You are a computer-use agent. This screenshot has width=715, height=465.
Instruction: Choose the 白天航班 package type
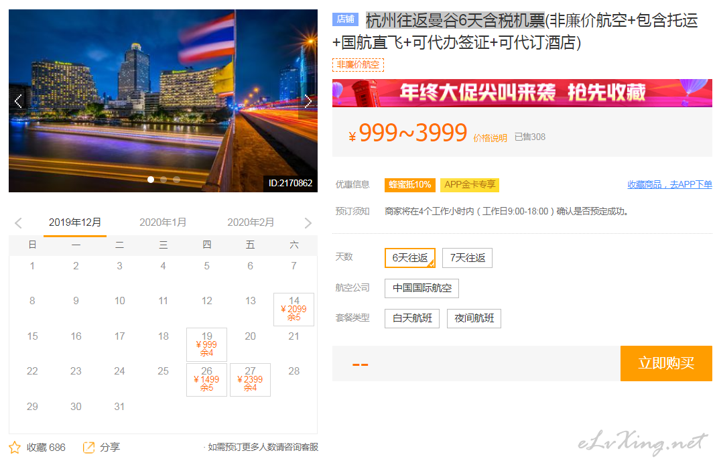coord(411,318)
